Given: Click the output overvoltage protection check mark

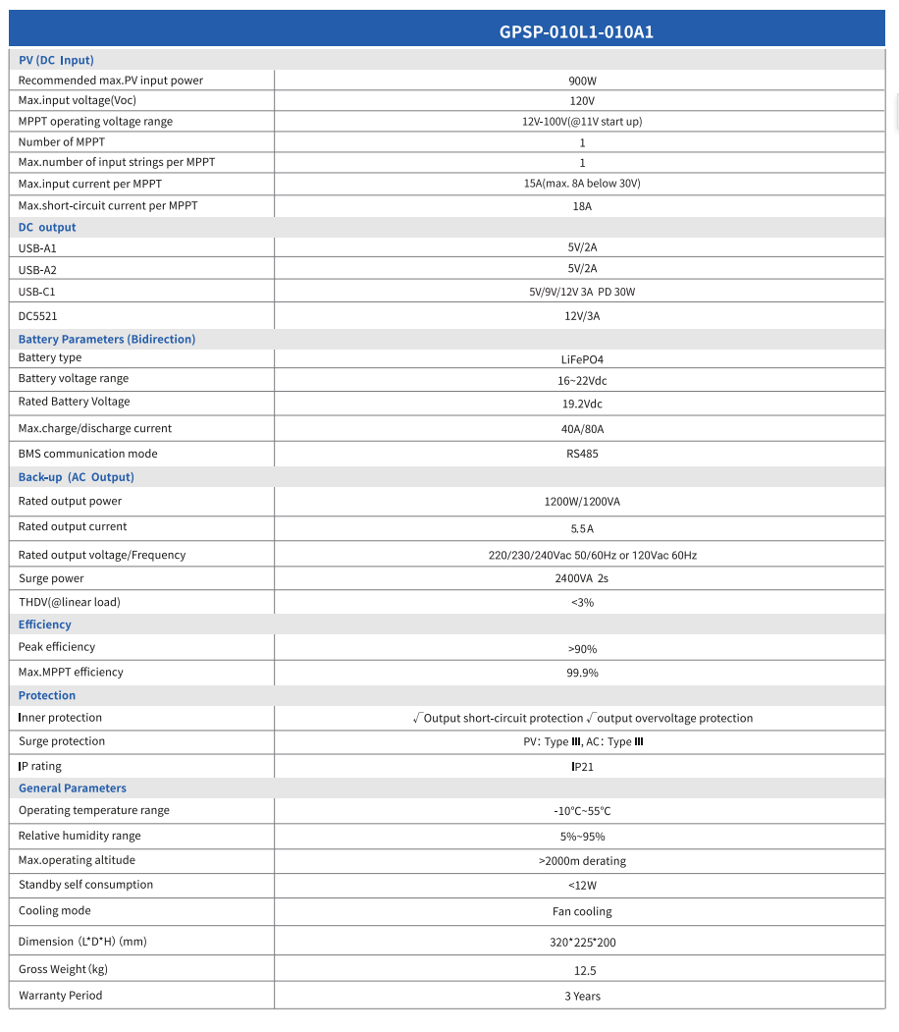Looking at the screenshot, I should (591, 718).
